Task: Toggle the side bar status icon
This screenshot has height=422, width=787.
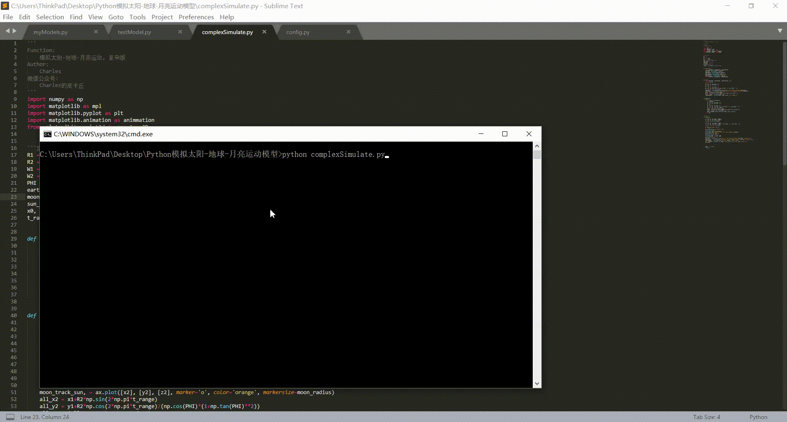Action: (10, 417)
